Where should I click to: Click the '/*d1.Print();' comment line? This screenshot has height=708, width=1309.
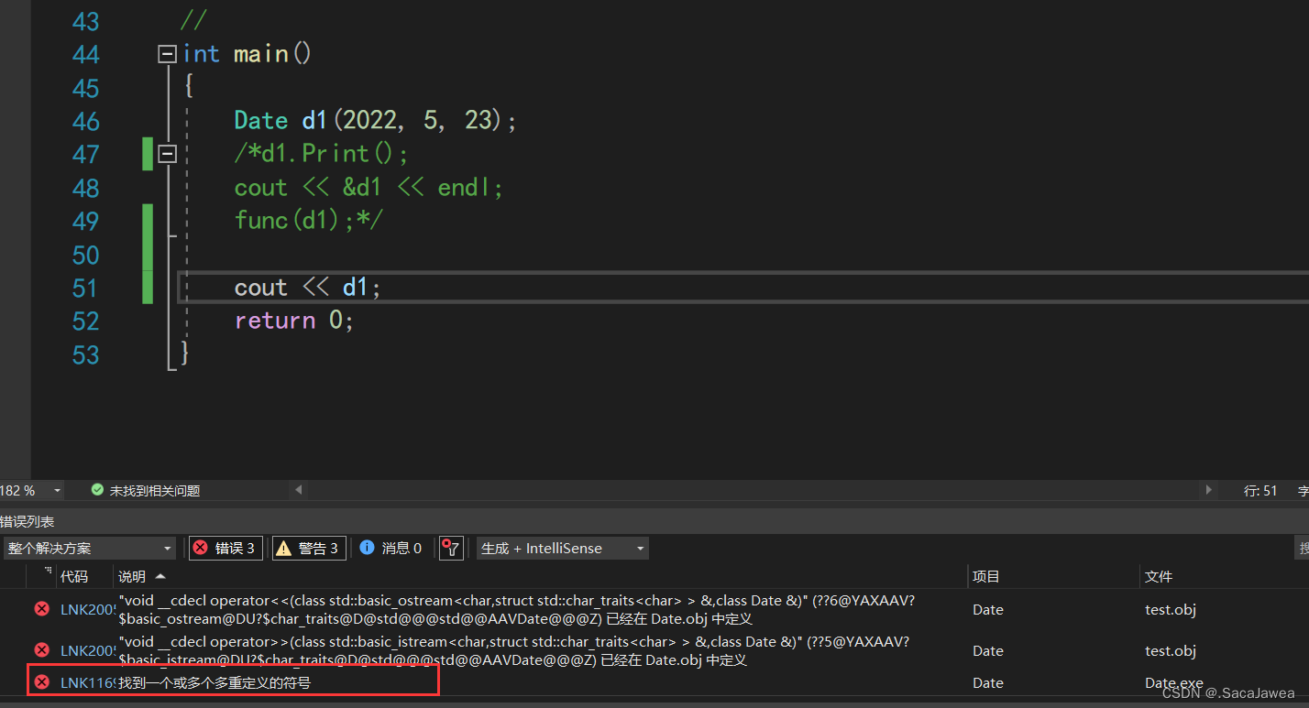322,154
